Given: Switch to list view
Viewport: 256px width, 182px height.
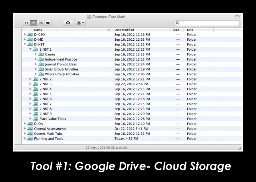Looking at the screenshot, I should (34, 23).
